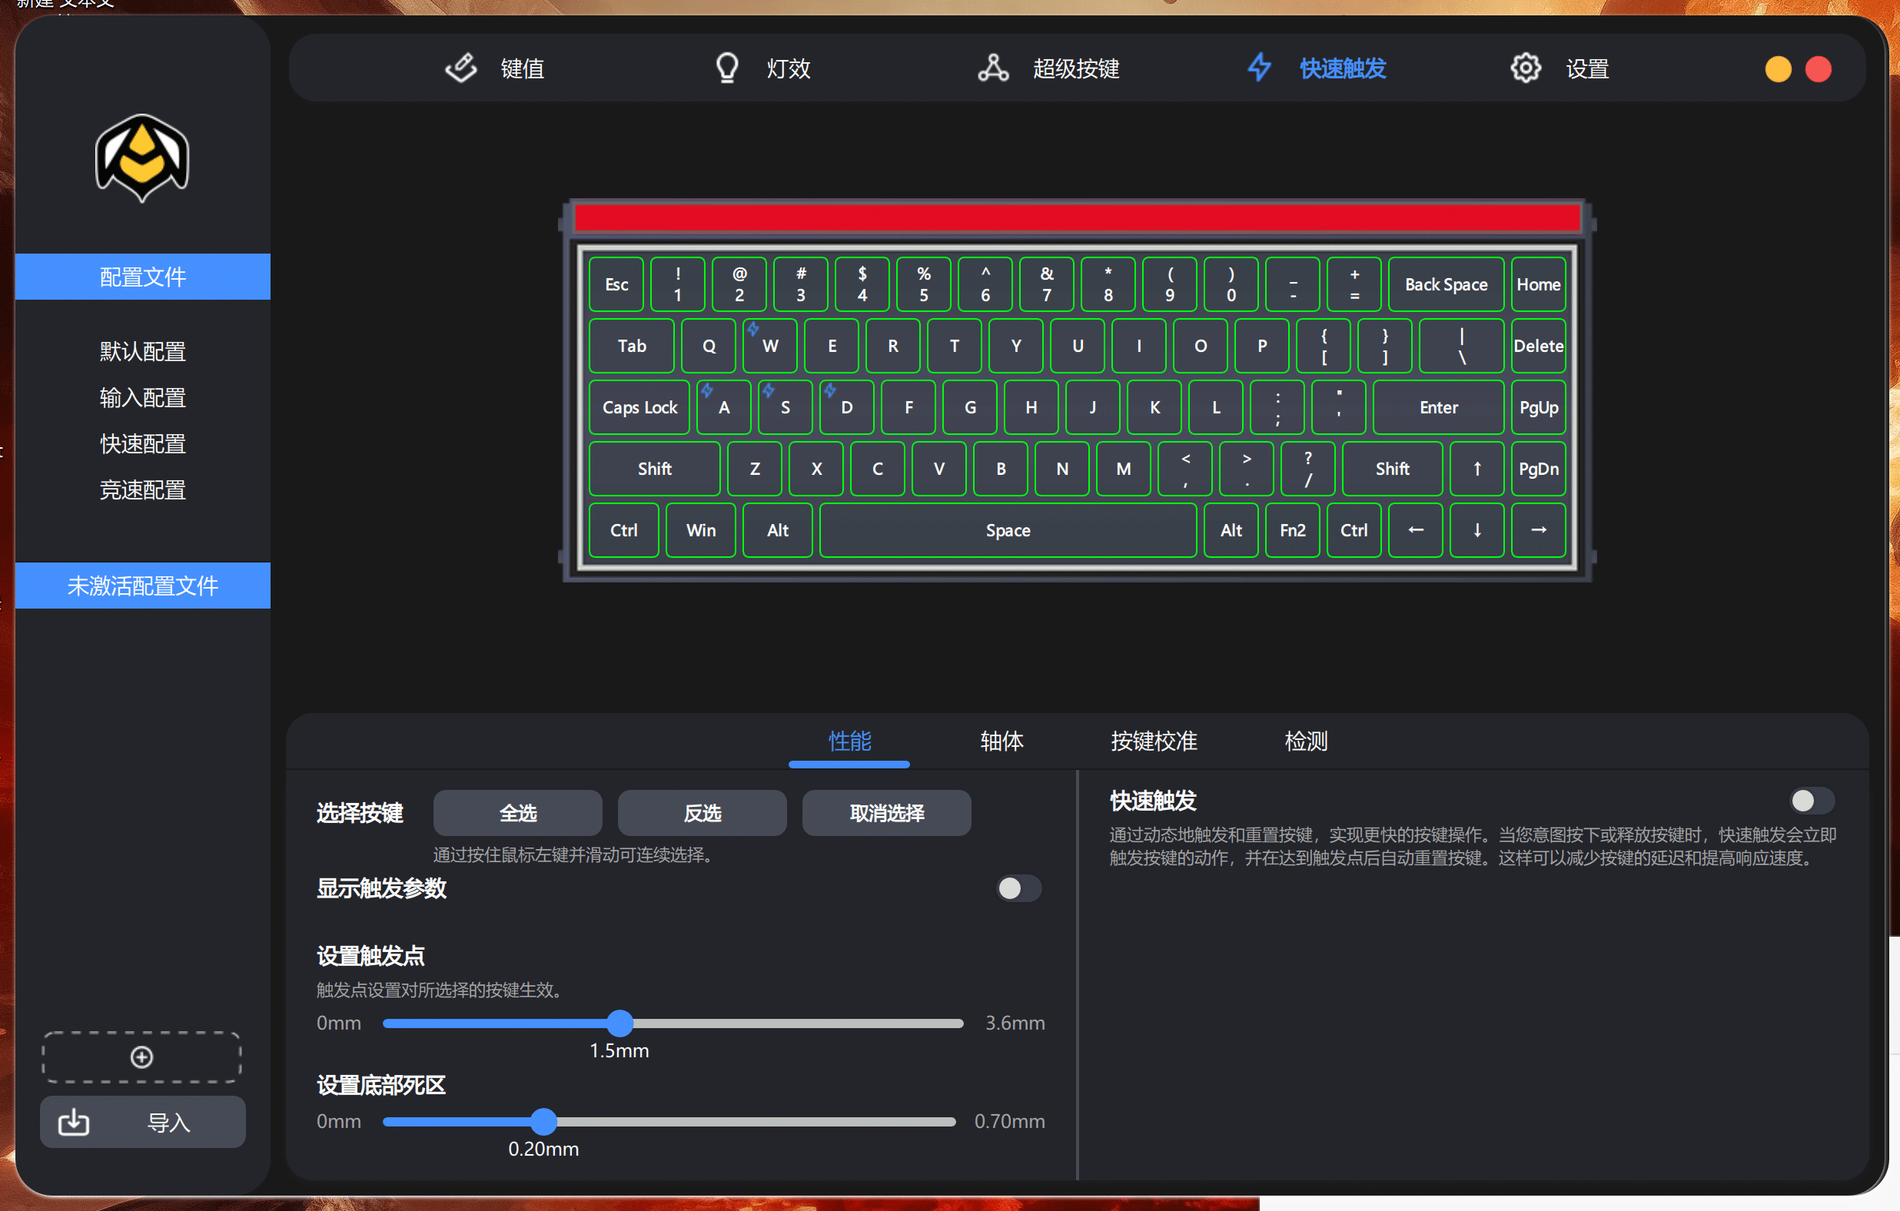The height and width of the screenshot is (1211, 1900).
Task: Switch to the 检测 detection sub-tab
Action: [x=1307, y=741]
